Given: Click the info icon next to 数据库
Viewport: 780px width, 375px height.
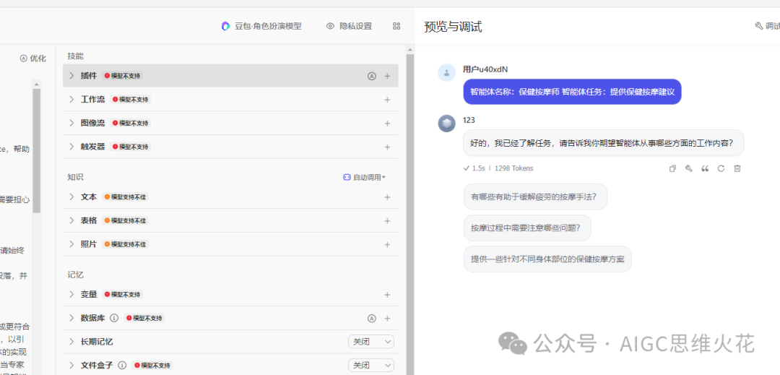Looking at the screenshot, I should (x=114, y=318).
